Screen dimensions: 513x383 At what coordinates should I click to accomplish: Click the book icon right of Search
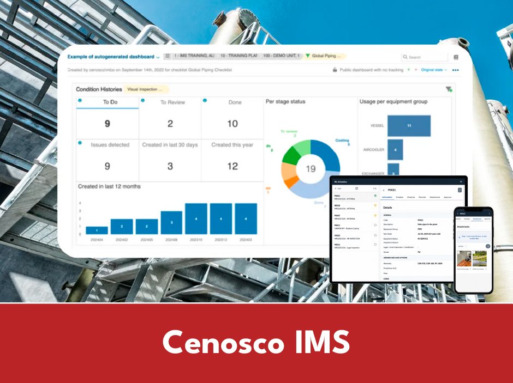[x=456, y=57]
